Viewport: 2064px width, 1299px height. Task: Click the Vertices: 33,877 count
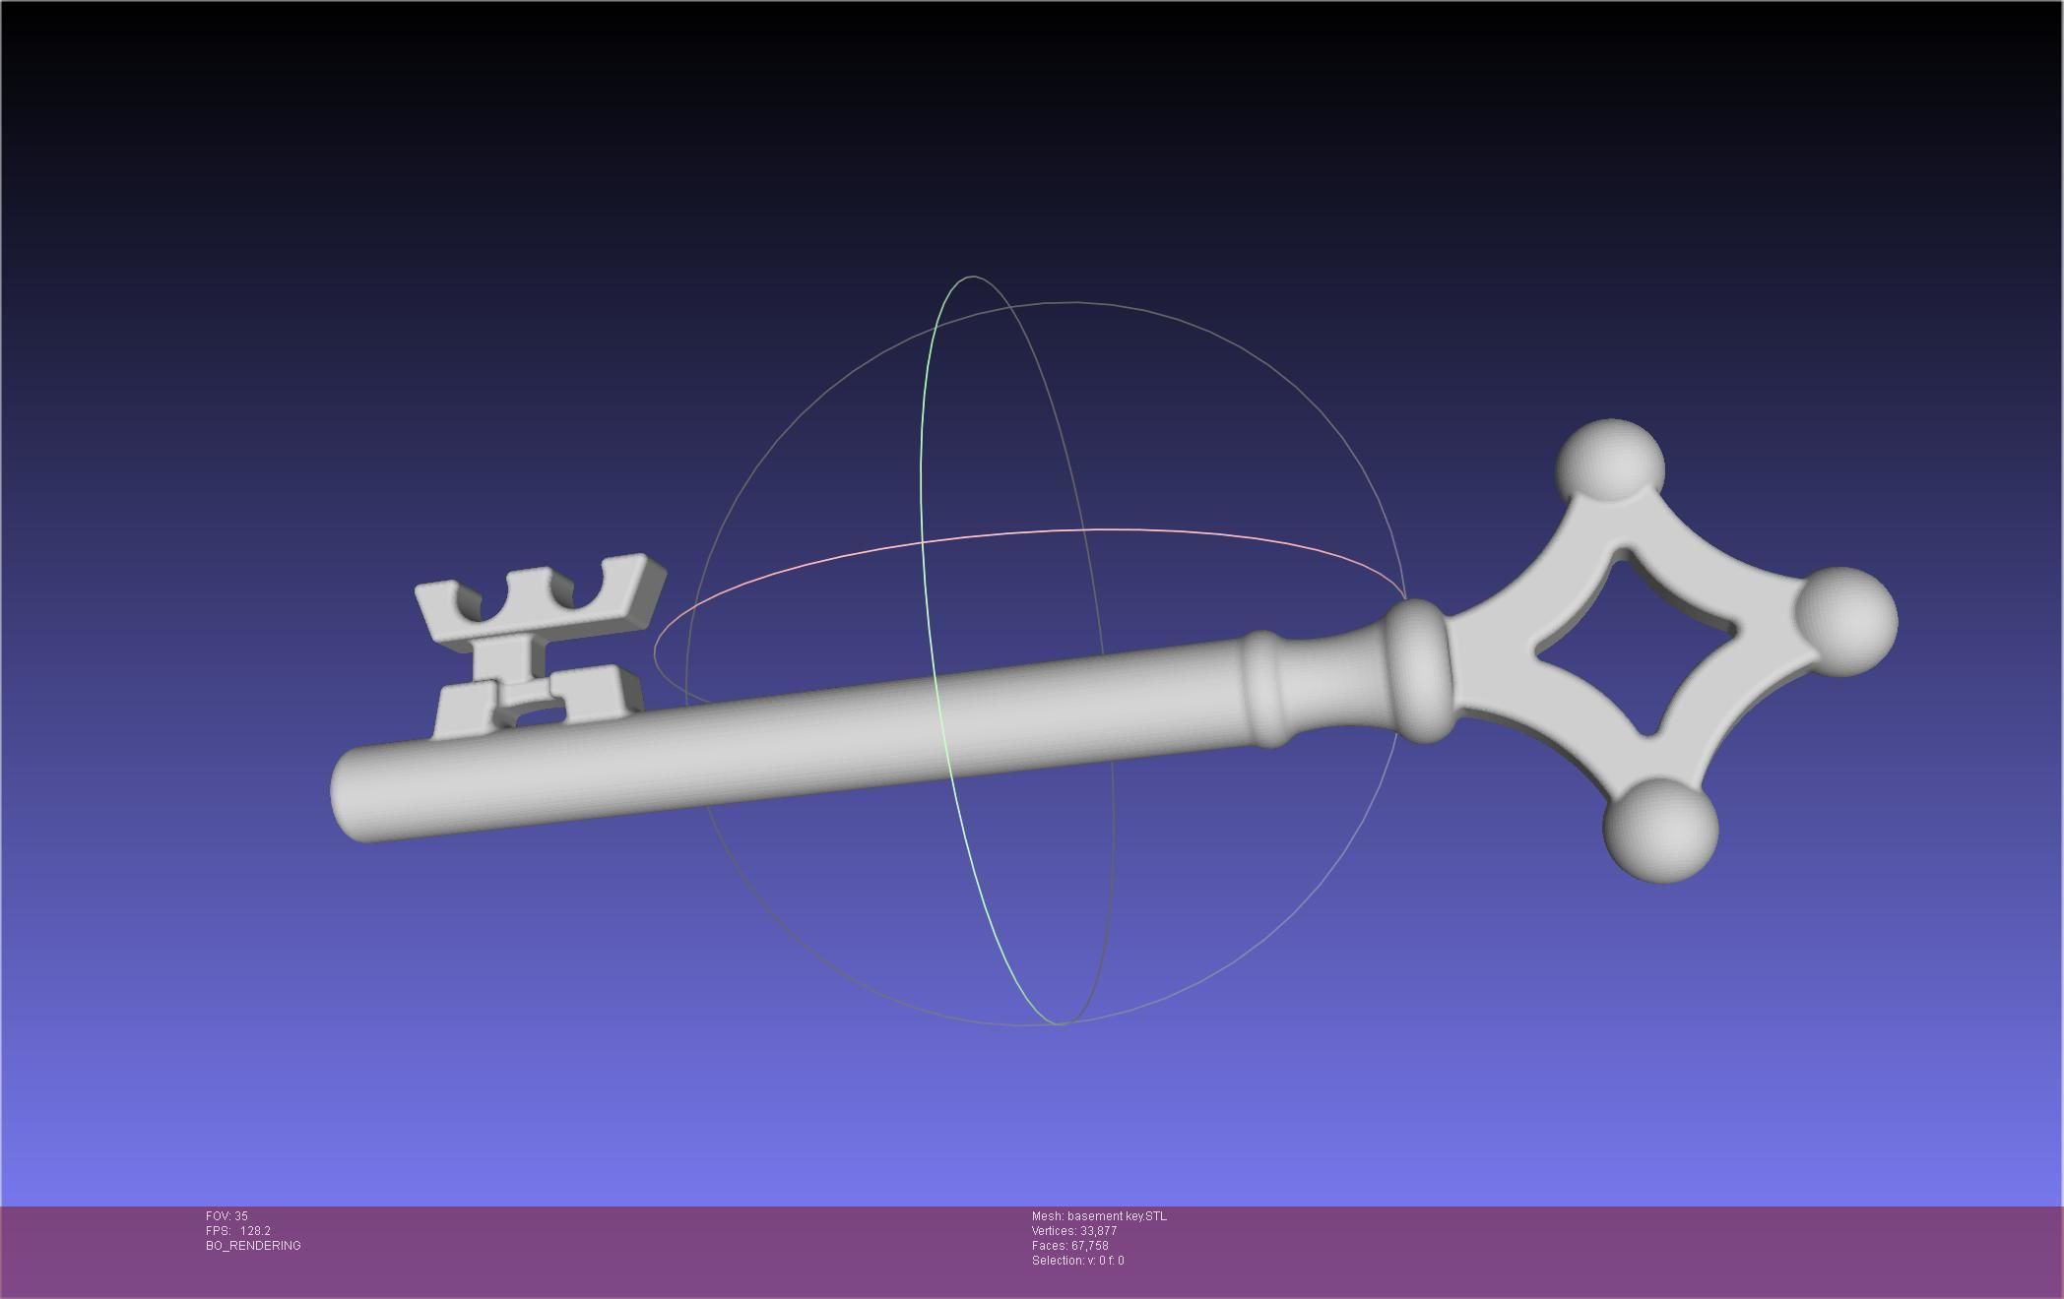(x=1074, y=1231)
